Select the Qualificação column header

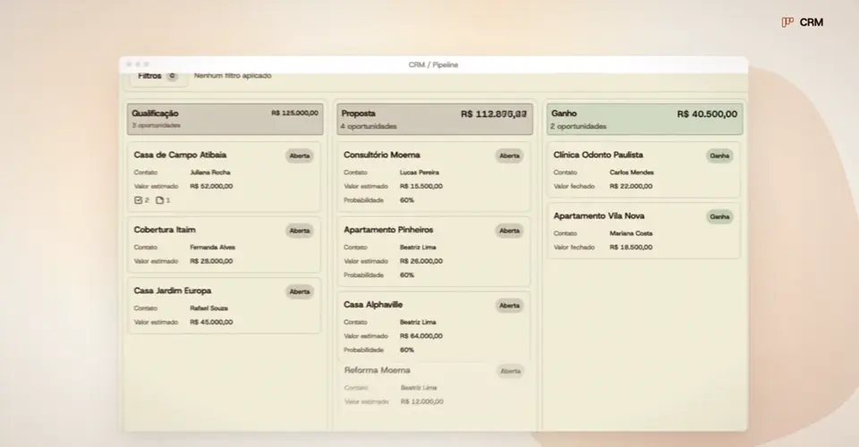(225, 119)
